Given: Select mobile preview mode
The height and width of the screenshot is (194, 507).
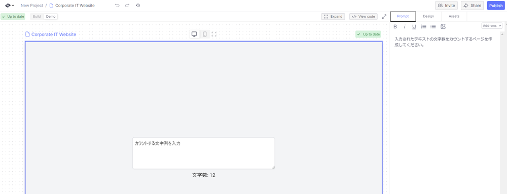Looking at the screenshot, I should point(205,34).
